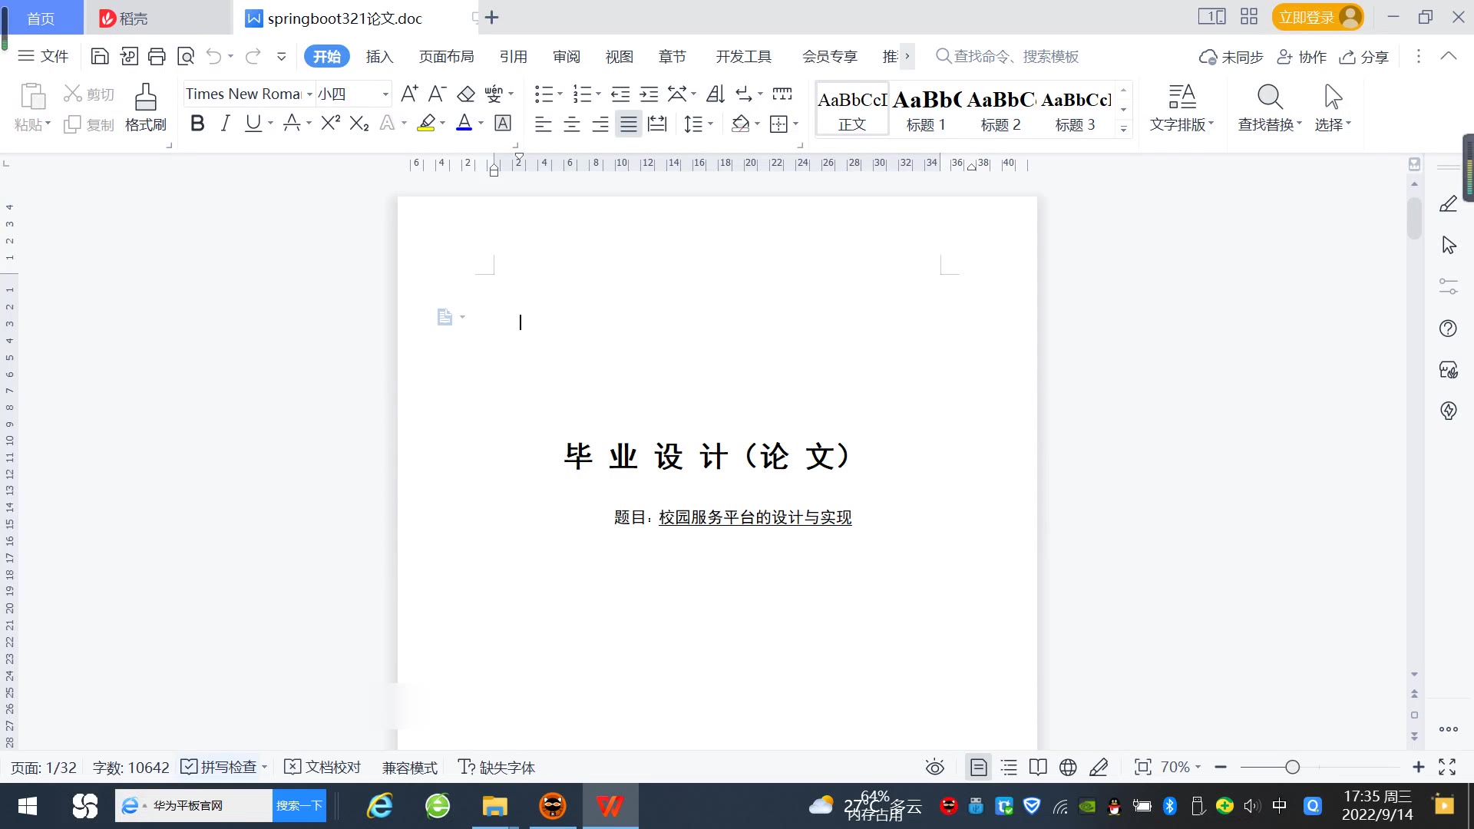
Task: Click the text highlight color icon
Action: (x=426, y=123)
